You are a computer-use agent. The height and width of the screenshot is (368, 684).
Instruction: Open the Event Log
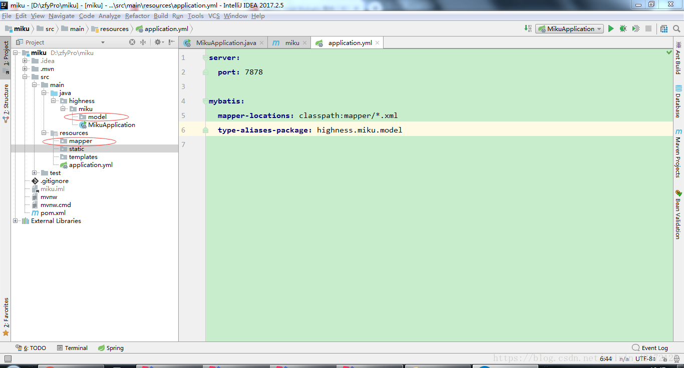click(x=650, y=347)
